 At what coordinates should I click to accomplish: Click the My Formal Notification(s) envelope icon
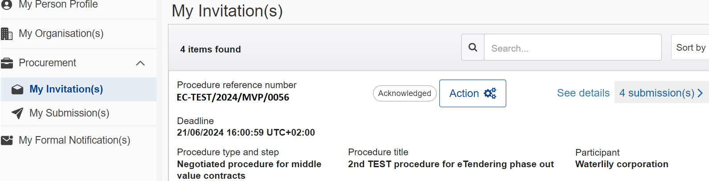(x=7, y=141)
